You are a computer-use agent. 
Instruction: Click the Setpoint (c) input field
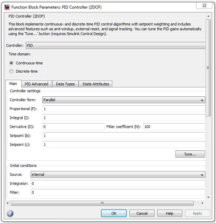coord(124,145)
